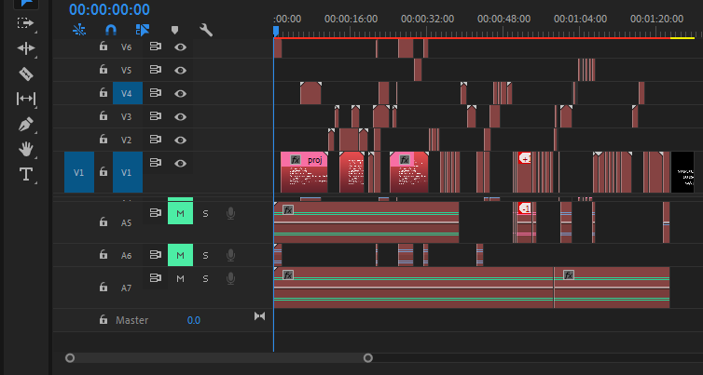Toggle lock on Master track
The image size is (703, 375).
(x=103, y=319)
